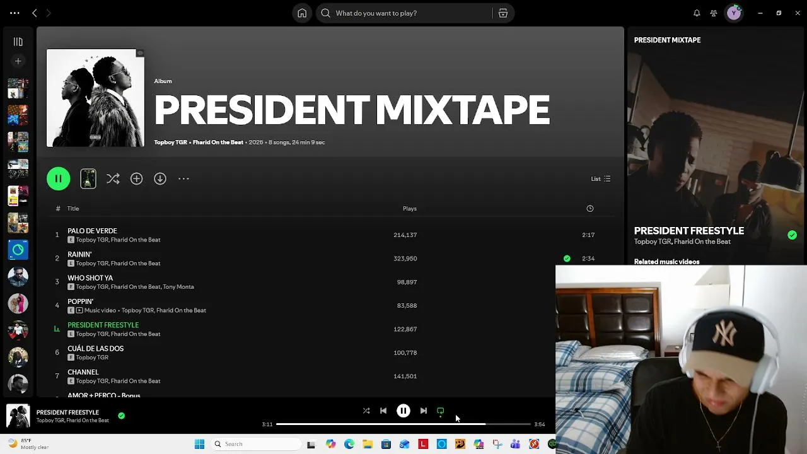Select the POPPIN' track
This screenshot has width=807, height=454.
click(80, 301)
